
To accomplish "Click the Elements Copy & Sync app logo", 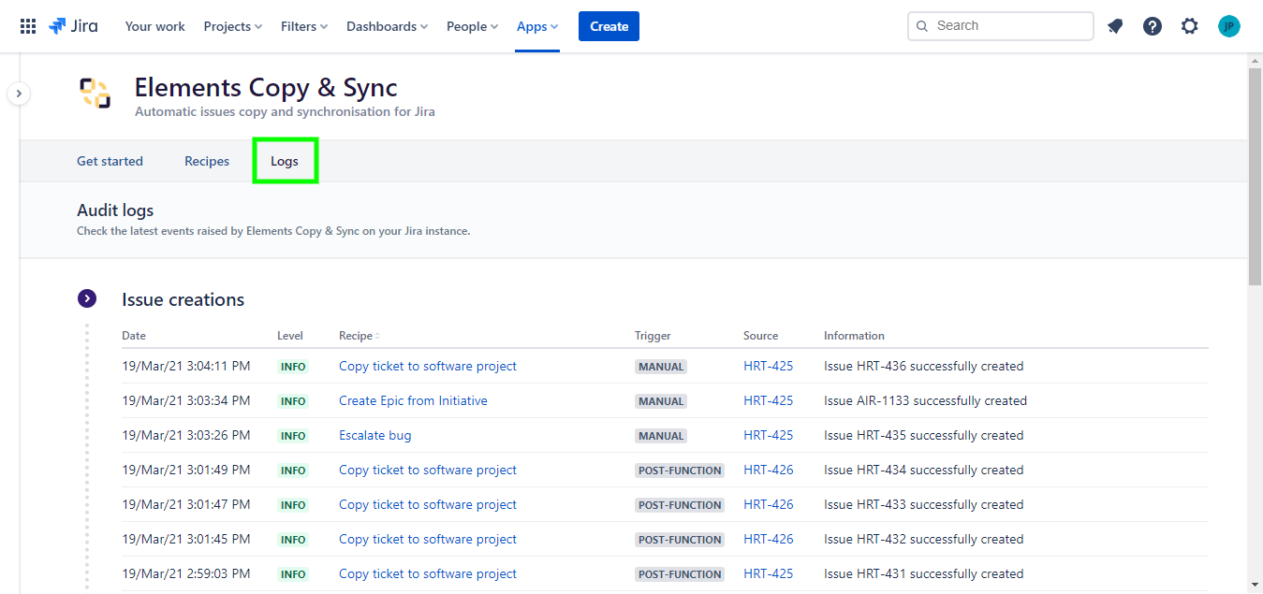I will click(94, 94).
